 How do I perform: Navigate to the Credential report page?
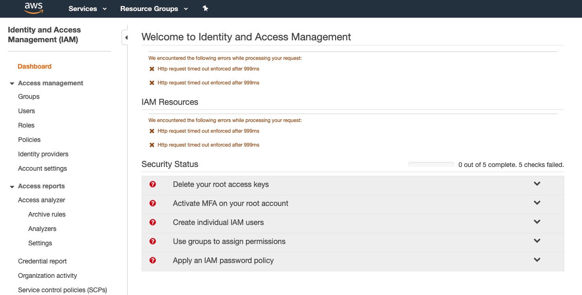(x=42, y=261)
